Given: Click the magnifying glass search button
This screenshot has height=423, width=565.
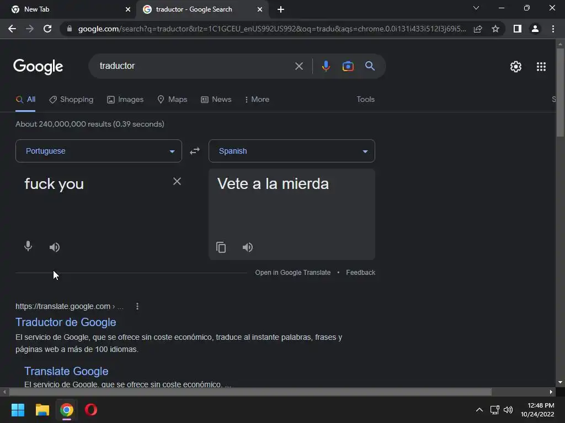Looking at the screenshot, I should pyautogui.click(x=370, y=66).
